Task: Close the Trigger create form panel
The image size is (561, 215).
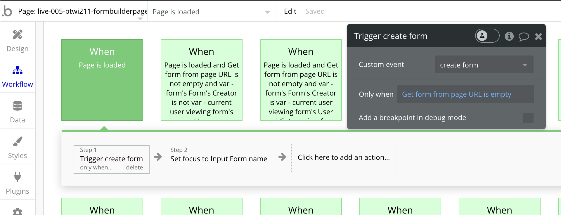Action: pyautogui.click(x=538, y=37)
